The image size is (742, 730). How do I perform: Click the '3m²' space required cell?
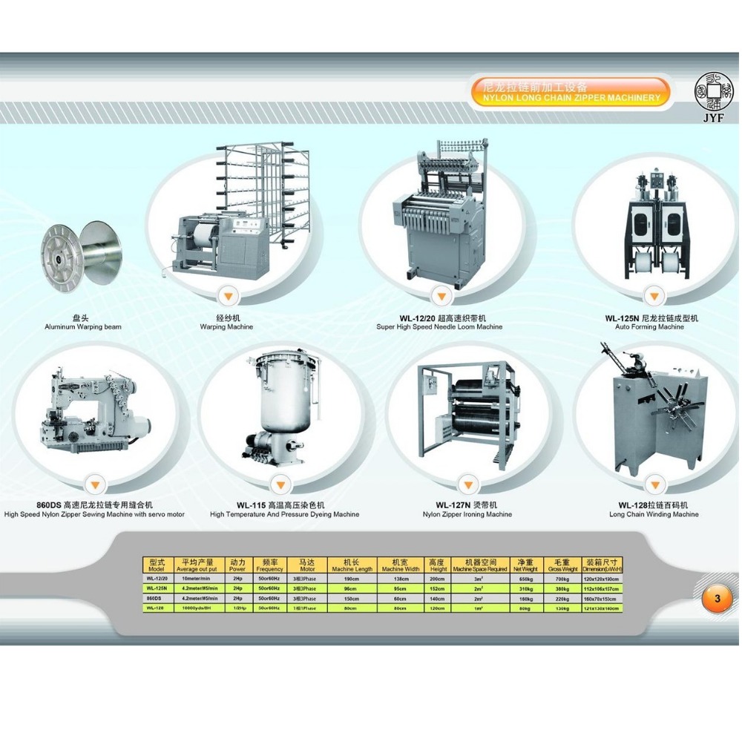coord(479,579)
